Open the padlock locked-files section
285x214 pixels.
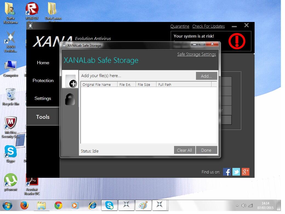[70, 99]
